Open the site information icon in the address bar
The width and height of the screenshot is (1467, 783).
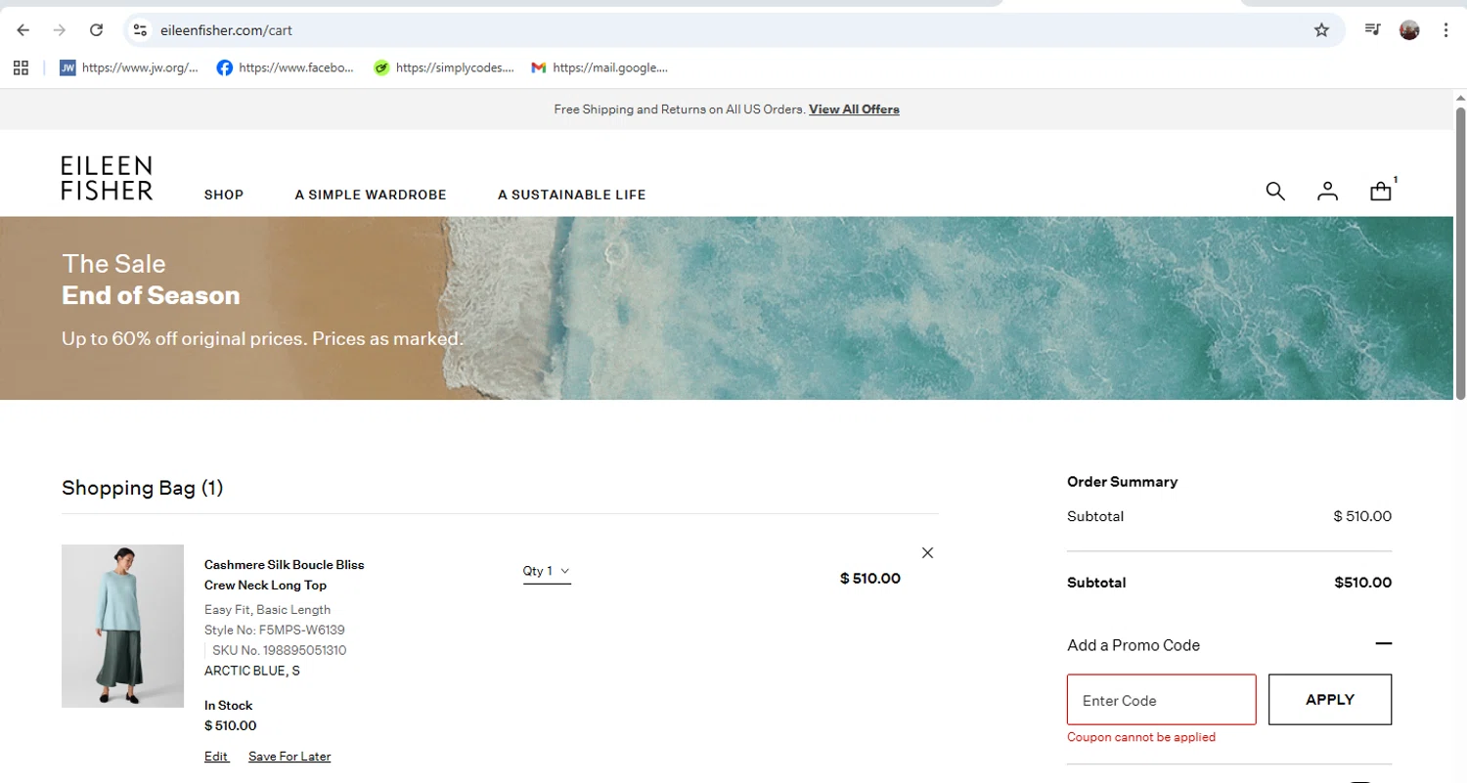[x=140, y=30]
